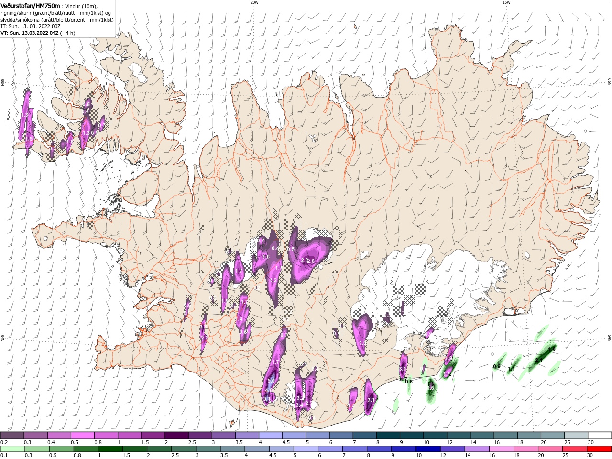Viewport: 612px width, 459px height.
Task: Click the 20W longitude label
Action: 254,2
